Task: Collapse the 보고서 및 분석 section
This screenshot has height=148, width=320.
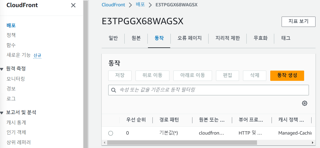Action: 2,113
